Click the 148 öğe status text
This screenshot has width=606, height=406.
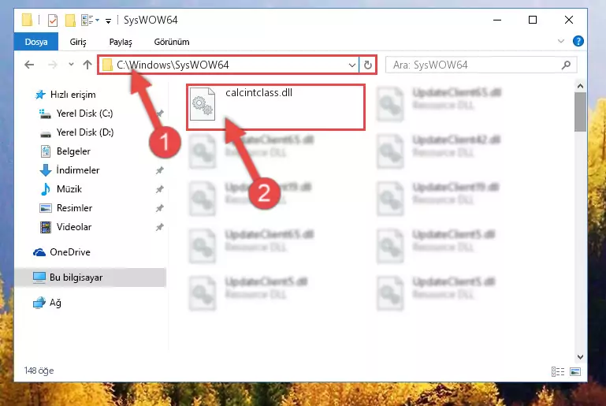pos(39,371)
